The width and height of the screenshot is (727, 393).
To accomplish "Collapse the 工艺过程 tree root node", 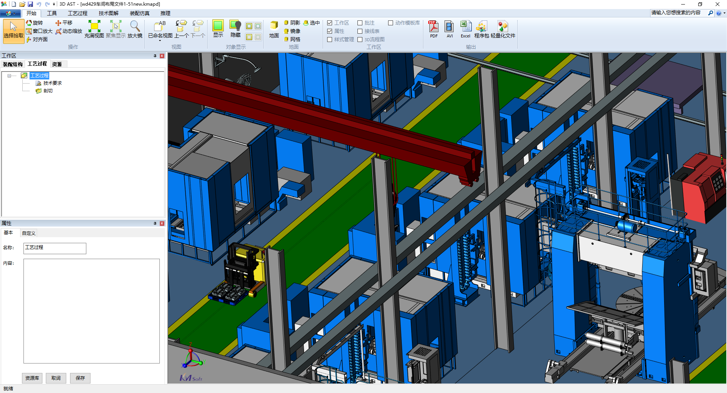I will [x=9, y=76].
